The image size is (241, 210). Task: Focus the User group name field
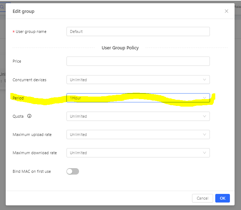[x=138, y=31]
